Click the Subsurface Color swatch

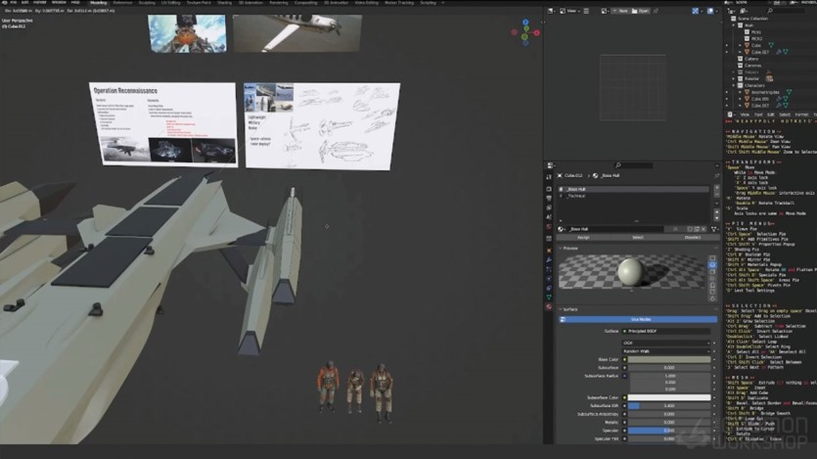click(x=669, y=397)
